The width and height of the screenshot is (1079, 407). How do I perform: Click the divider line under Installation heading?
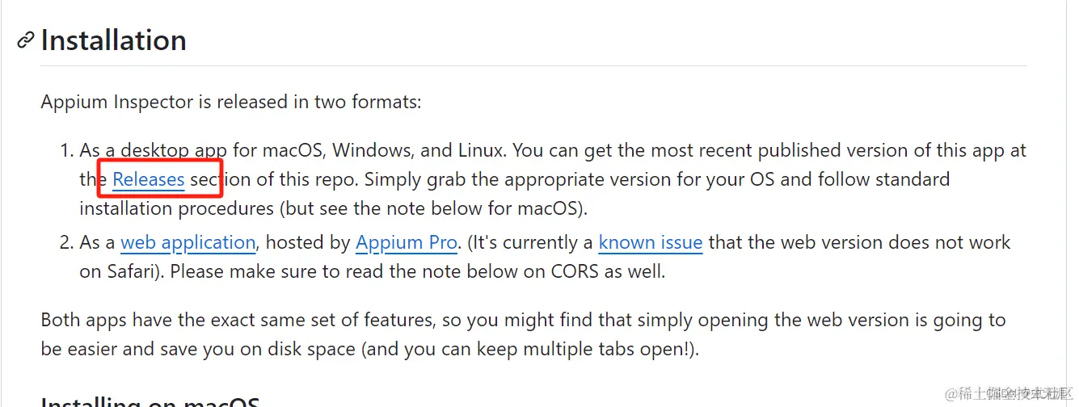tap(533, 65)
